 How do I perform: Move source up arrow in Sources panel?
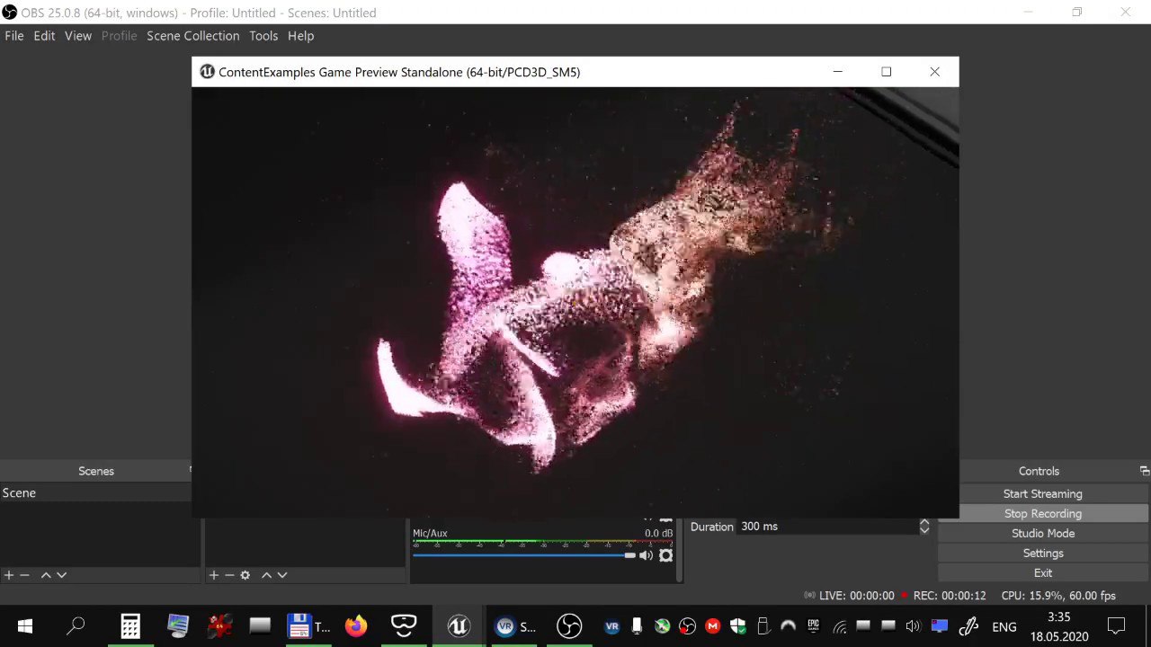(x=266, y=575)
